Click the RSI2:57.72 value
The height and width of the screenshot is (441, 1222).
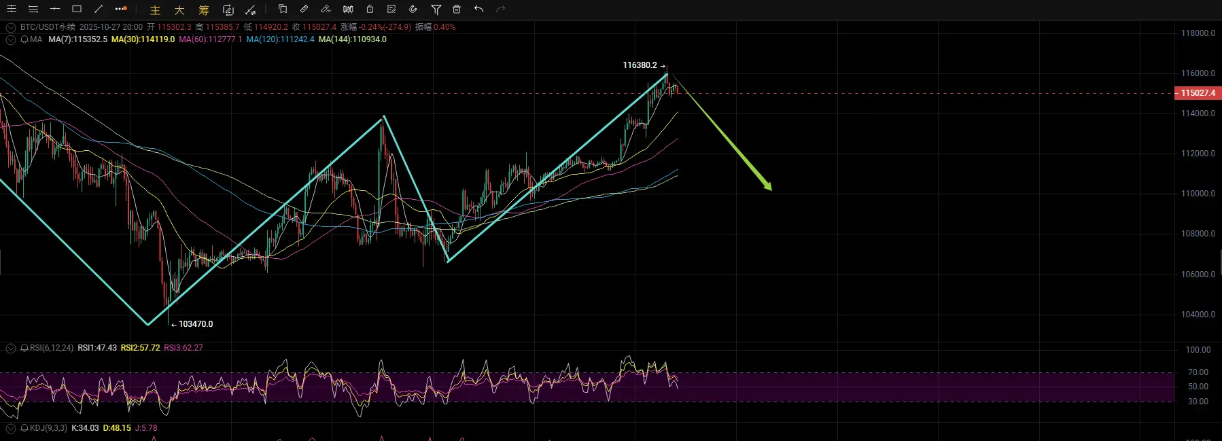tap(140, 348)
